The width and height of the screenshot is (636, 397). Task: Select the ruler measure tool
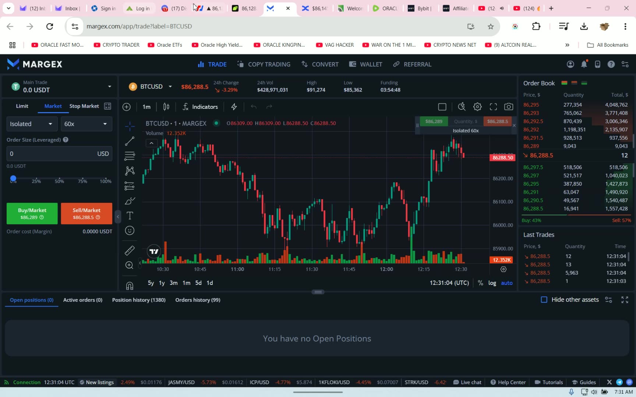pos(130,250)
